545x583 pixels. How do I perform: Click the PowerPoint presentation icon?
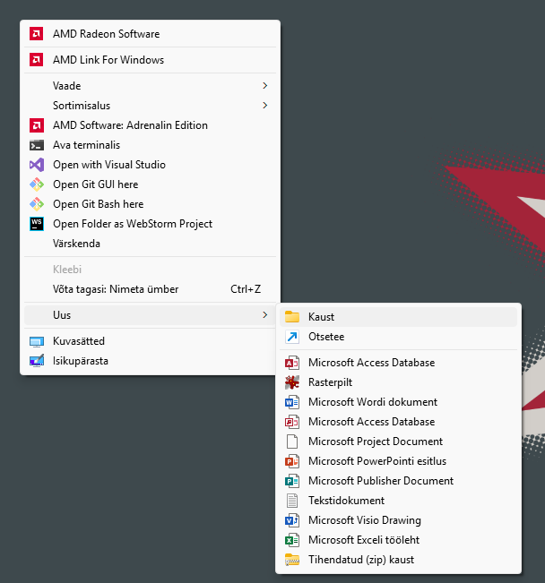(291, 461)
